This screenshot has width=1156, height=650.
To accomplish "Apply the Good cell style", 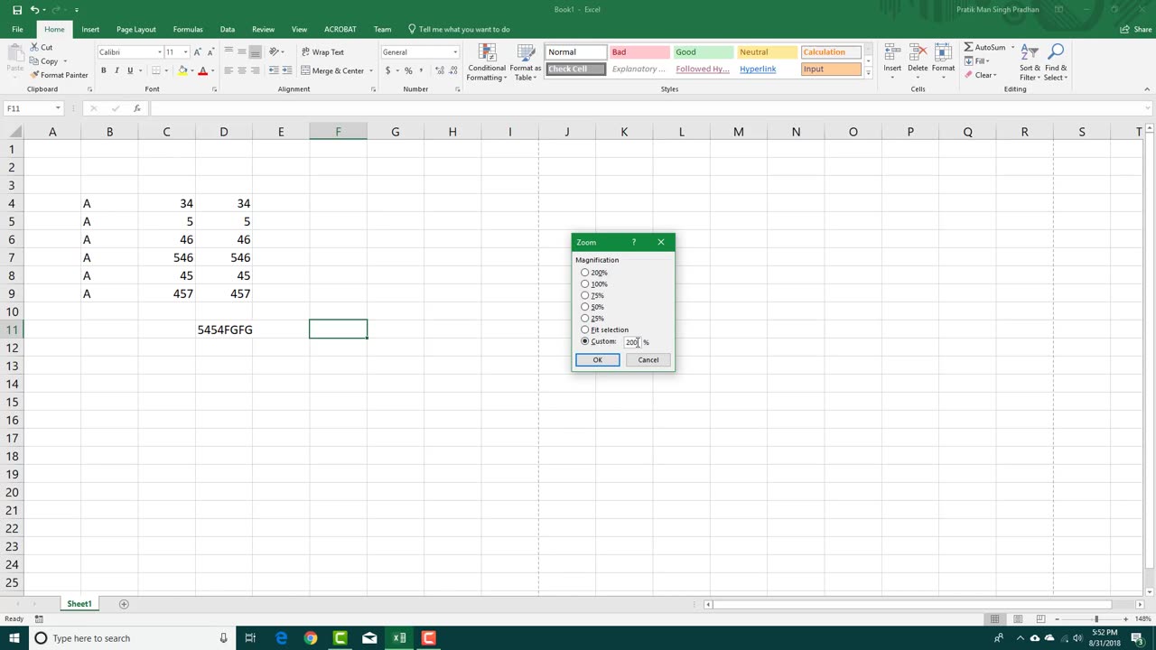I will pyautogui.click(x=703, y=52).
